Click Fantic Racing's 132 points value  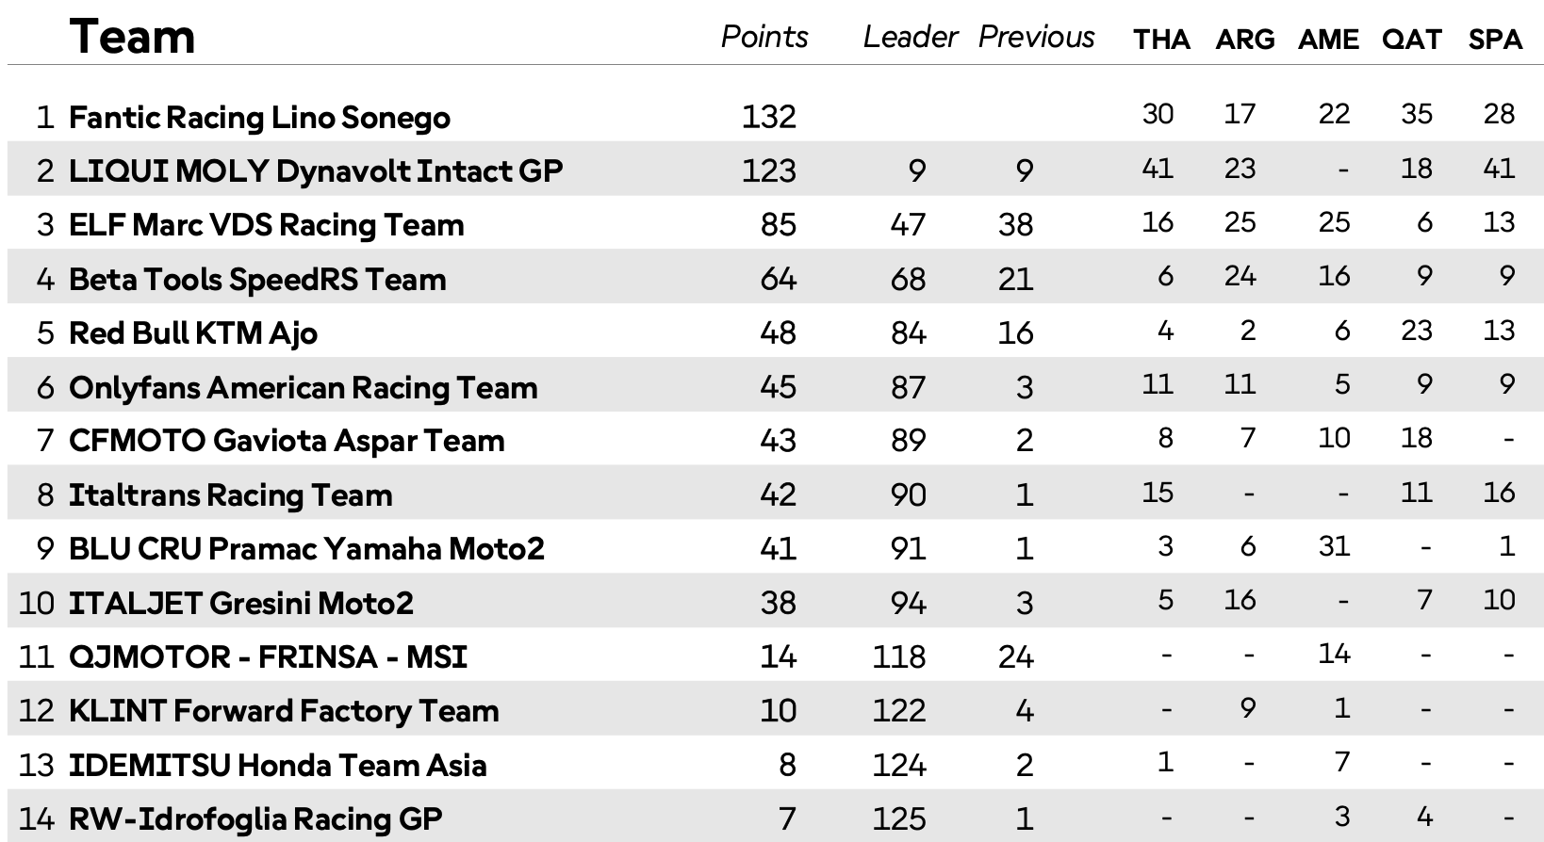pos(768,117)
